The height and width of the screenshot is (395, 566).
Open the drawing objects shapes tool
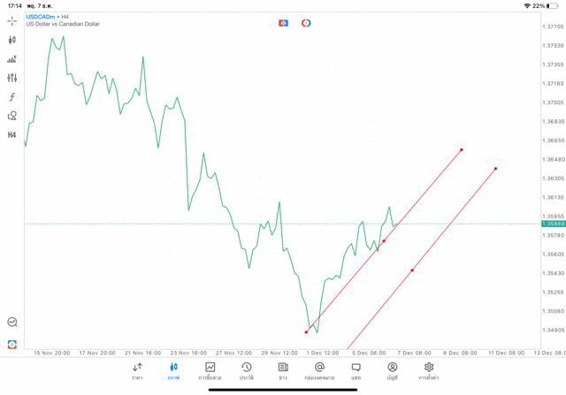coord(12,116)
